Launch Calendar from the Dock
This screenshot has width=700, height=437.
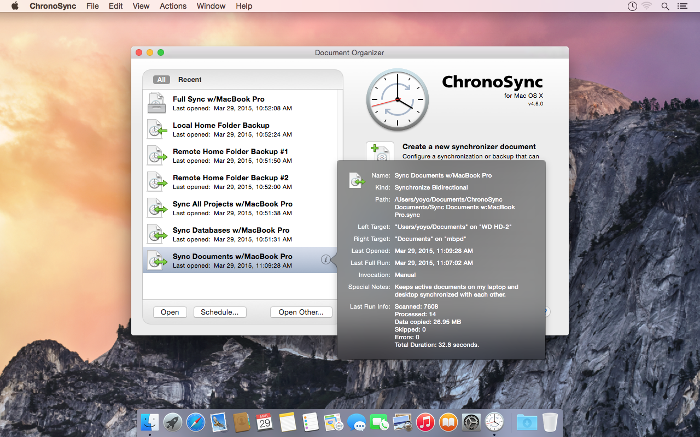click(x=265, y=422)
